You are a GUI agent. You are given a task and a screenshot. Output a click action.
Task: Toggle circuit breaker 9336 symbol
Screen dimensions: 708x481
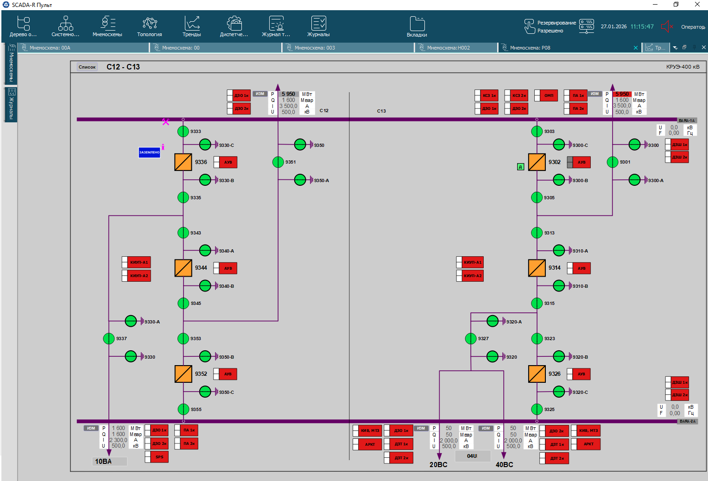click(x=183, y=162)
